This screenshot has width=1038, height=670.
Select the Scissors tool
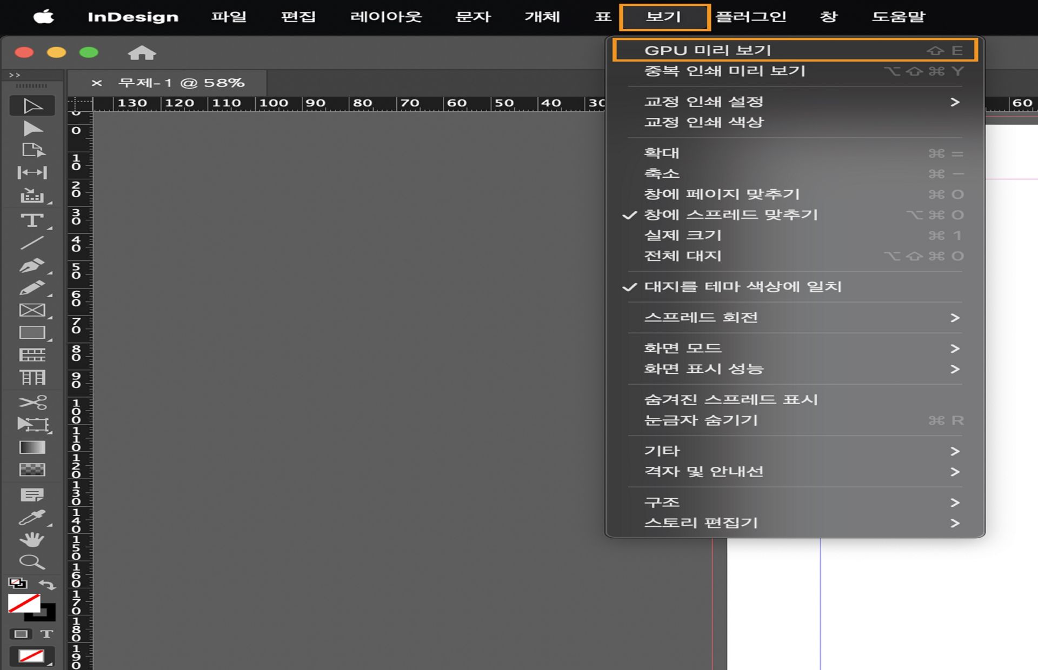click(32, 402)
